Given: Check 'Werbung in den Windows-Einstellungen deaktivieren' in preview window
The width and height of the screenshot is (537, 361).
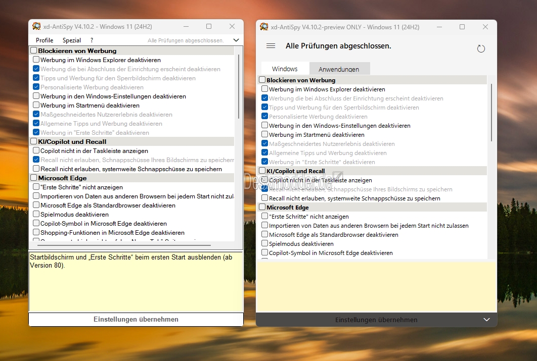Looking at the screenshot, I should click(x=264, y=125).
